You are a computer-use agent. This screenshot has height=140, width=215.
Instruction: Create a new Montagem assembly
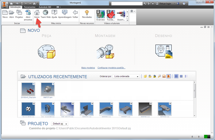pyautogui.click(x=105, y=51)
